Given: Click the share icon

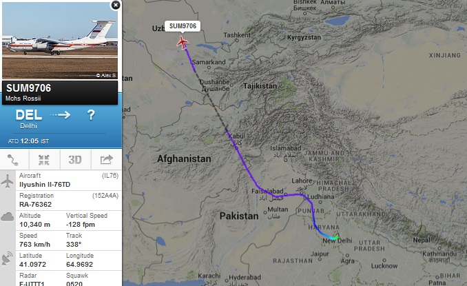Looking at the screenshot, I should (x=106, y=160).
